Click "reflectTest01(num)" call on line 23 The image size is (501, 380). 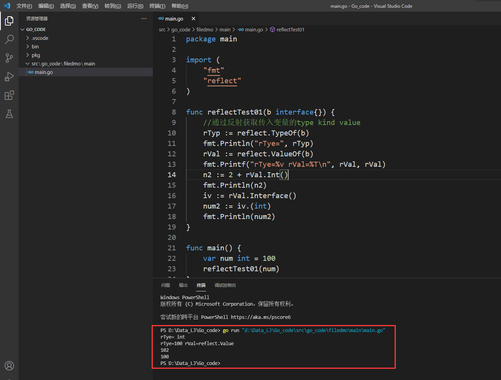click(x=241, y=269)
